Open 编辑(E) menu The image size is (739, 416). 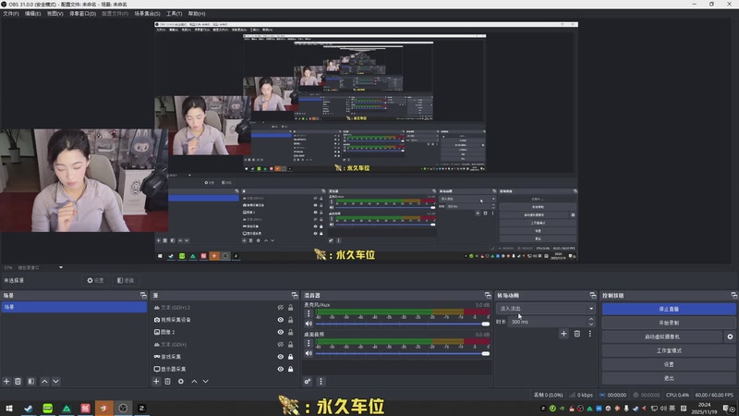pyautogui.click(x=32, y=14)
